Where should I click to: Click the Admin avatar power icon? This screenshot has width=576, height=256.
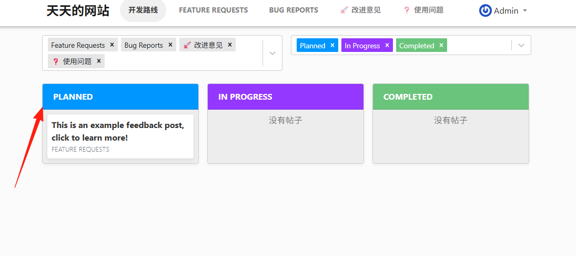pyautogui.click(x=486, y=10)
